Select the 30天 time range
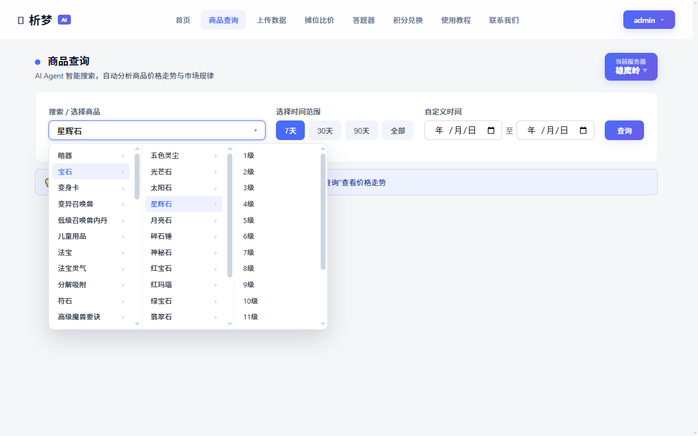This screenshot has width=698, height=436. coord(325,130)
